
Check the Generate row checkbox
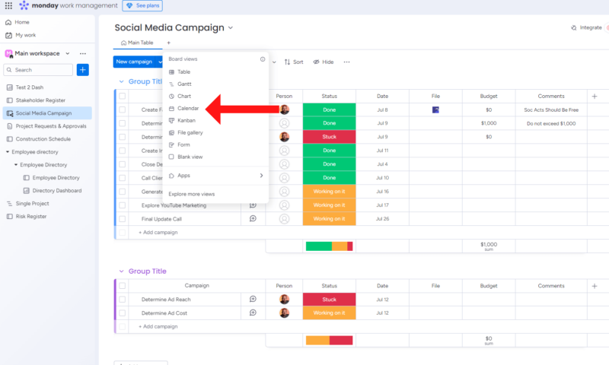point(123,192)
